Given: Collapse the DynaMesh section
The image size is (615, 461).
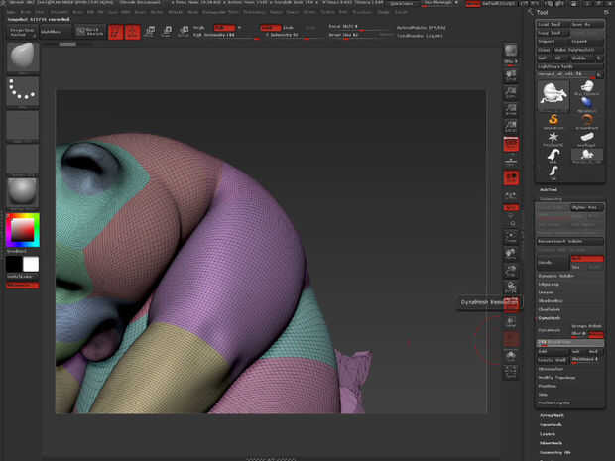Looking at the screenshot, I should 550,318.
